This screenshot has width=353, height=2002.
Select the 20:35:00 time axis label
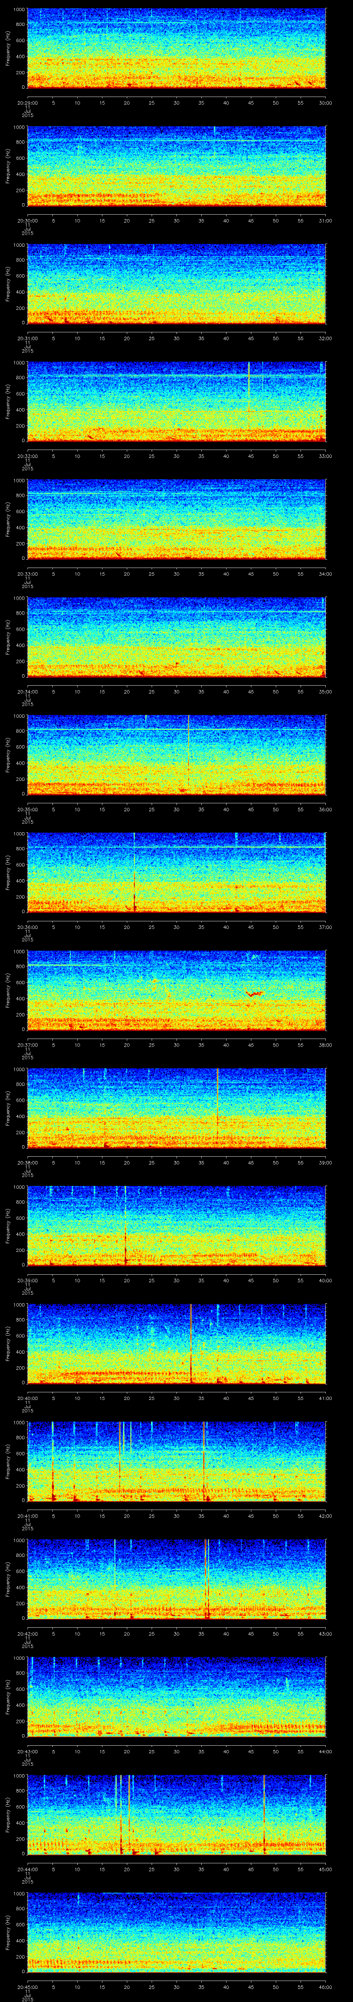(x=27, y=809)
